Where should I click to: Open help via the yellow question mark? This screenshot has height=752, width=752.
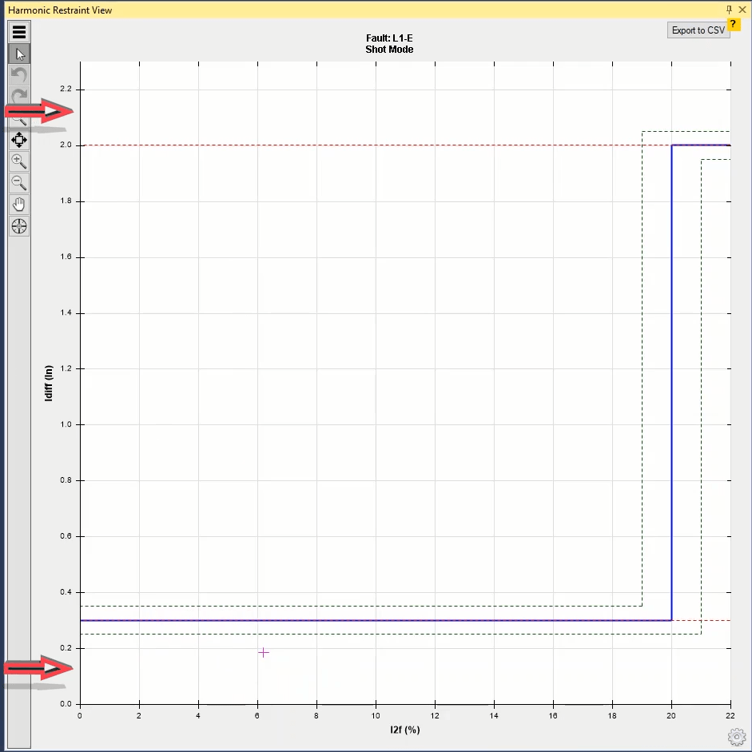point(734,24)
